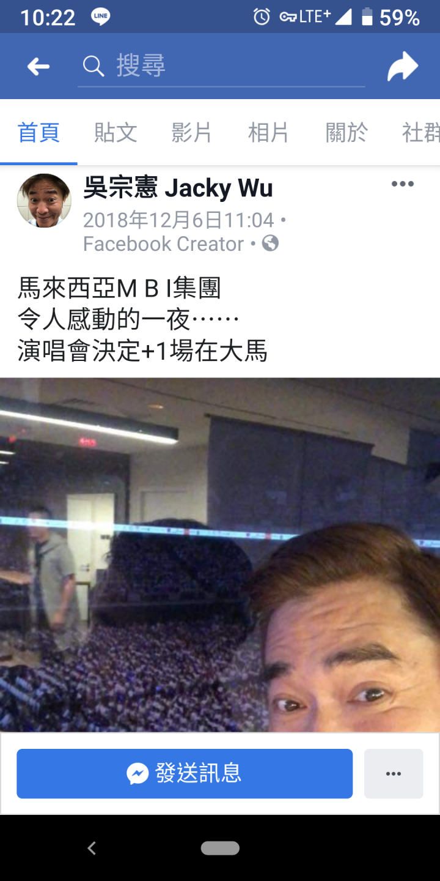Switch to the 關於 tab
Viewport: 440px width, 881px height.
[346, 132]
